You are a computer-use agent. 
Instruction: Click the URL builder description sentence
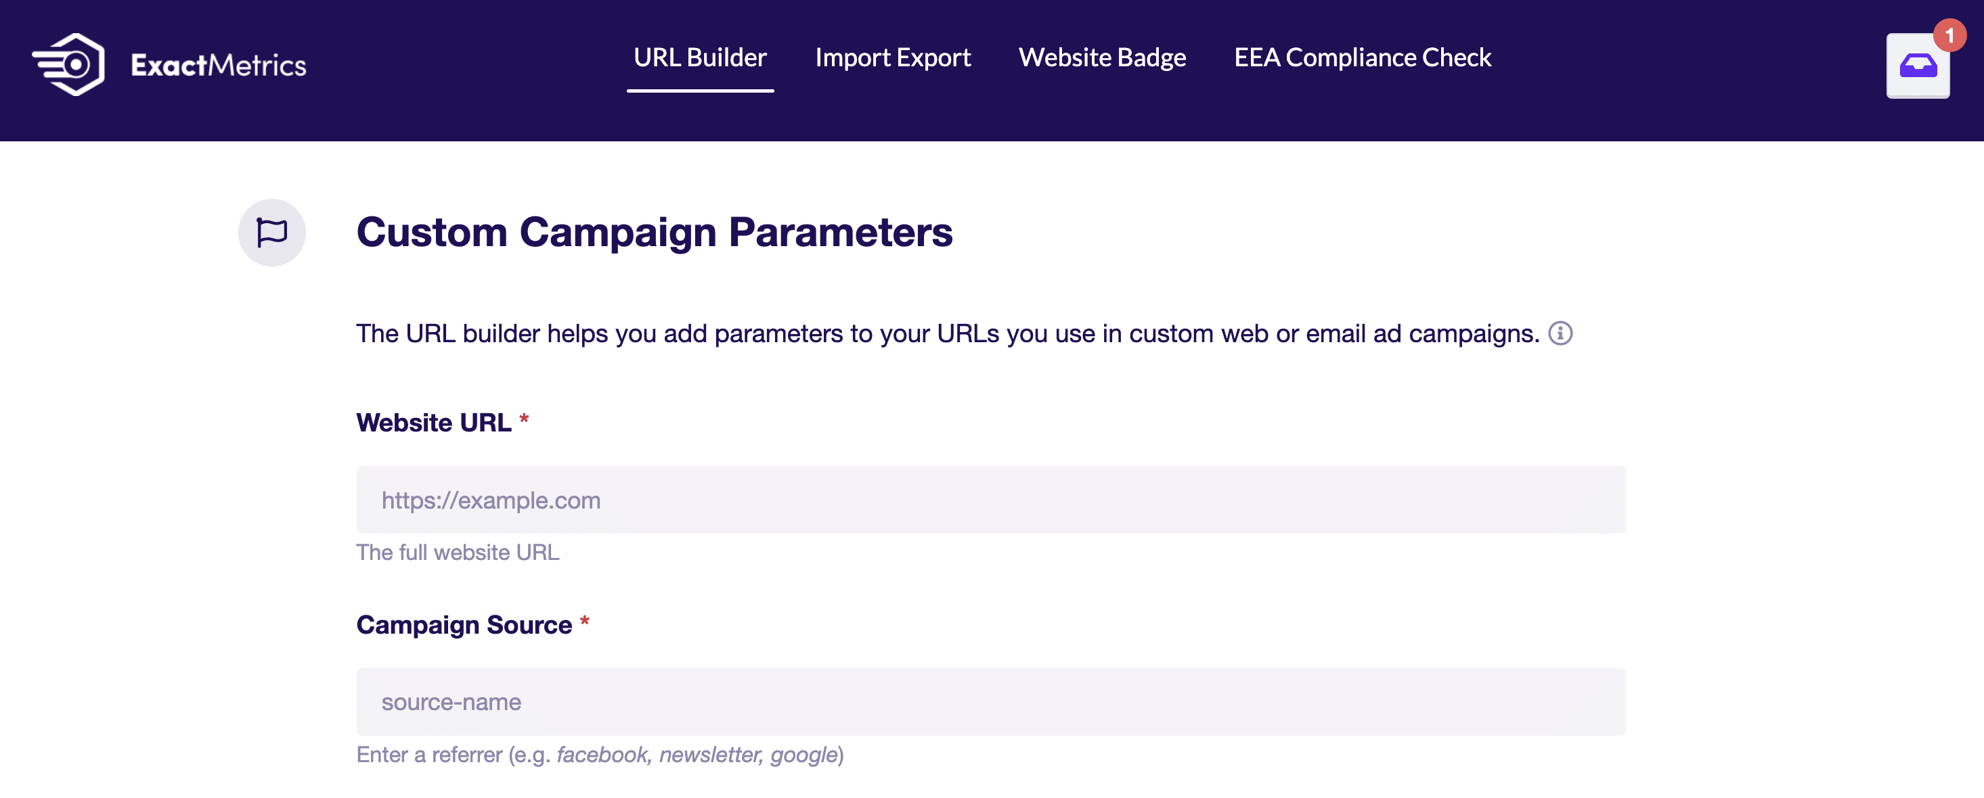(x=948, y=334)
